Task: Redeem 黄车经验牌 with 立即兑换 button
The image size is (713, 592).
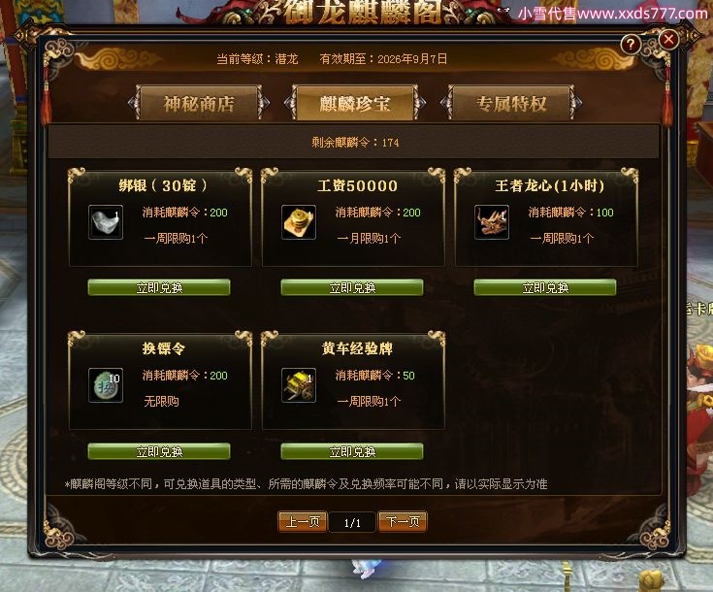Action: point(352,451)
